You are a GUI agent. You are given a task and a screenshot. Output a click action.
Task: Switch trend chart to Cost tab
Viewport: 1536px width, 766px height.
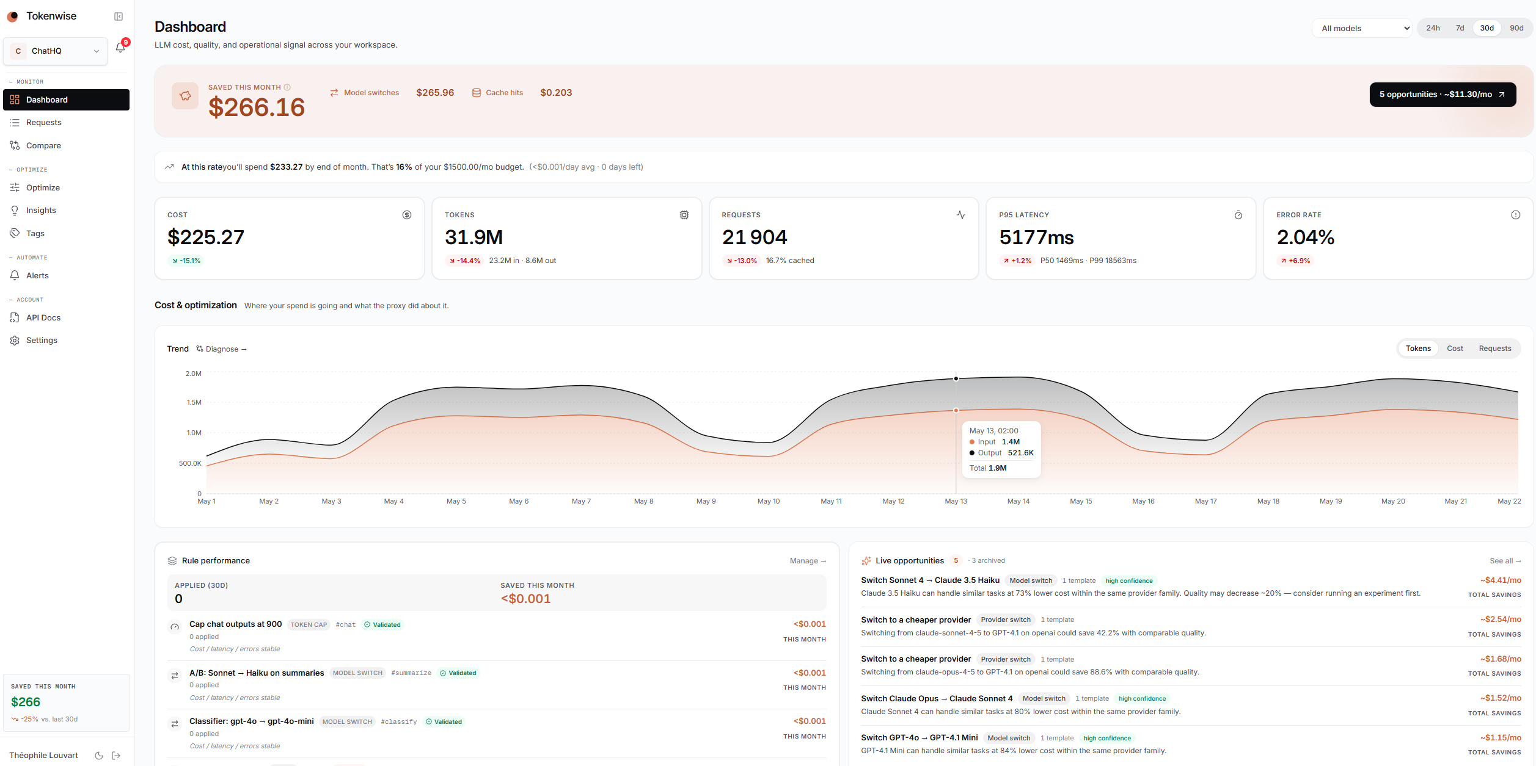tap(1455, 349)
